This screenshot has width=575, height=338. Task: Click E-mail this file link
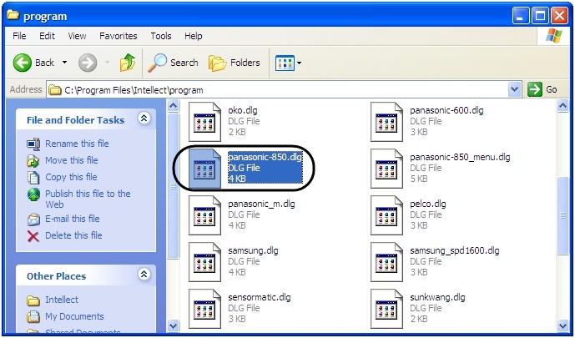click(x=73, y=219)
